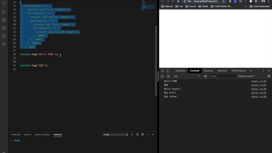Screen dimensions: 272x153
Task: Click the bottom tag-shaped activity bar icon
Action: pyautogui.click(x=4, y=44)
